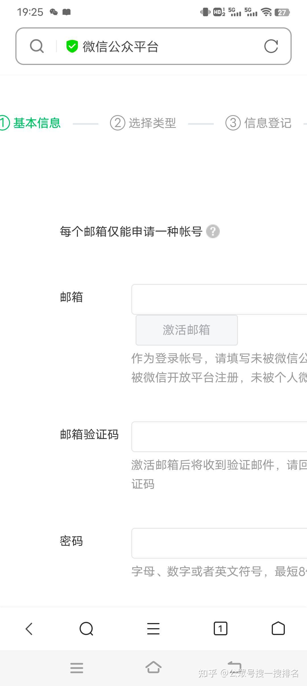Tap the search magnifier in address bar

point(37,46)
